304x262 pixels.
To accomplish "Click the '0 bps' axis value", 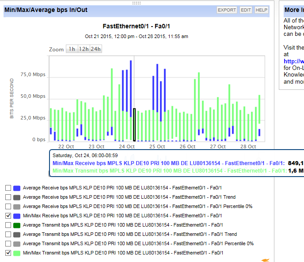I will point(39,139).
